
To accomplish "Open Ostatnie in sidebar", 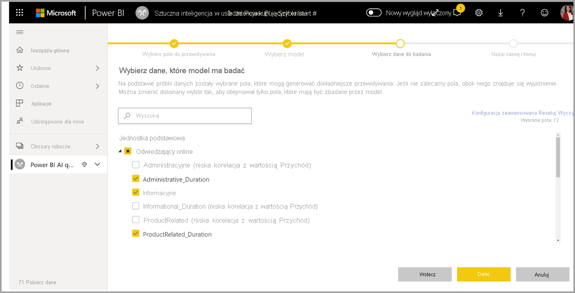I will pyautogui.click(x=40, y=86).
